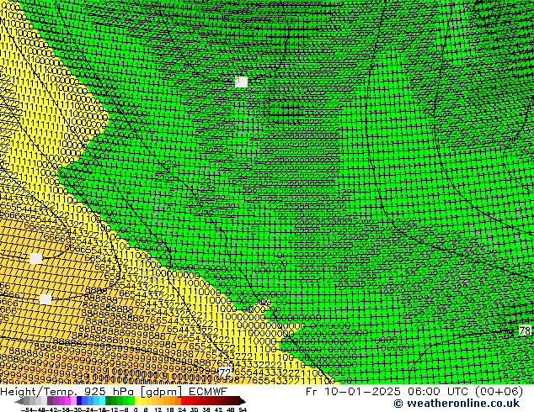Pick the cyan swatch above -18
534x412 pixels.
(102, 401)
